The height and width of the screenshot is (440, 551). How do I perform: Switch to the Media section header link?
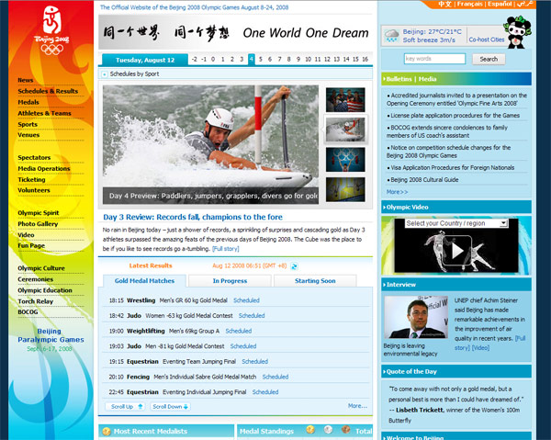[x=427, y=79]
